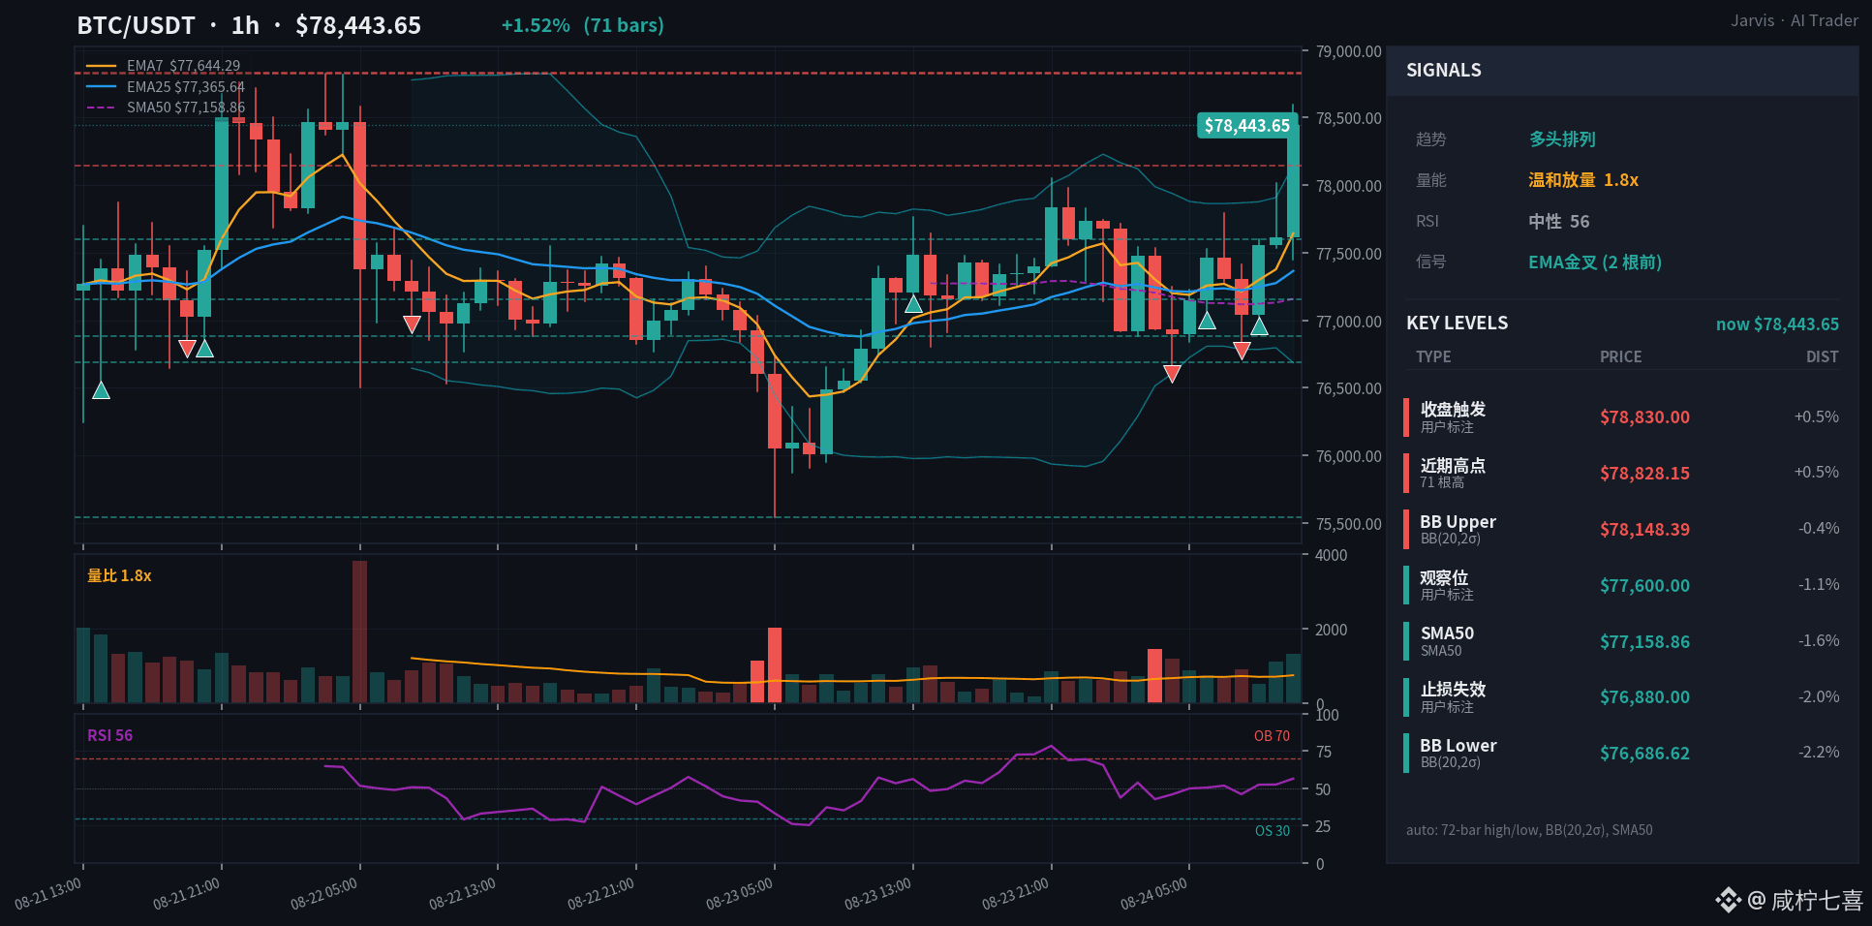The image size is (1872, 926).
Task: Click the RSI 56 indicator label
Action: click(x=109, y=736)
